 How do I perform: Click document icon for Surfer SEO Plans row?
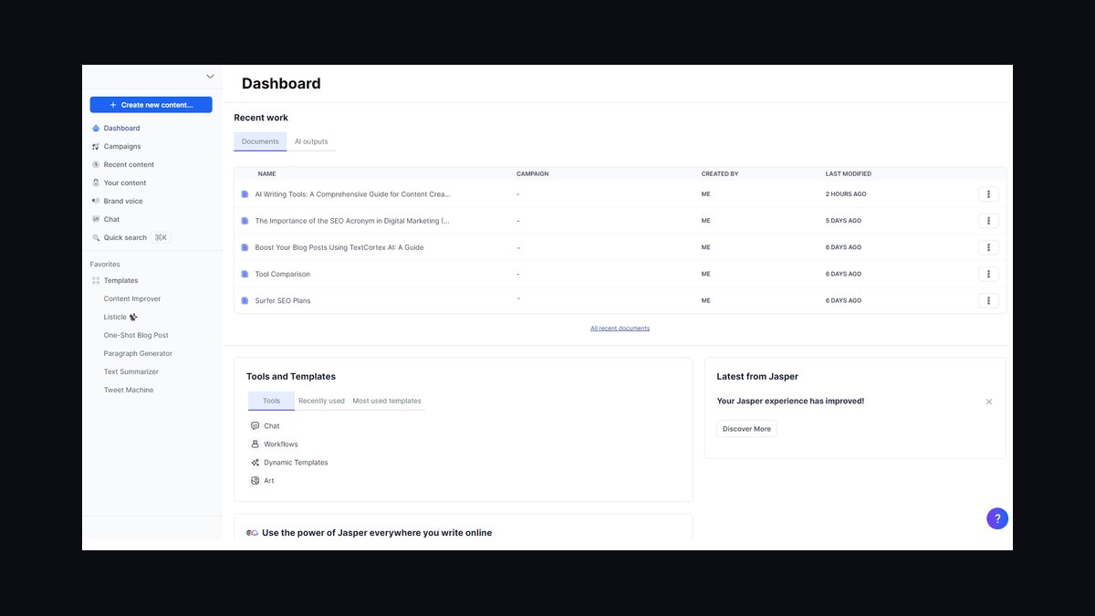[x=245, y=300]
